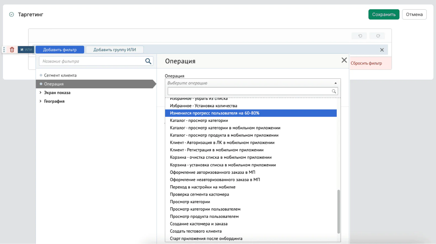The image size is (436, 244).
Task: Click the filter name search magnifier icon
Action: click(x=148, y=61)
